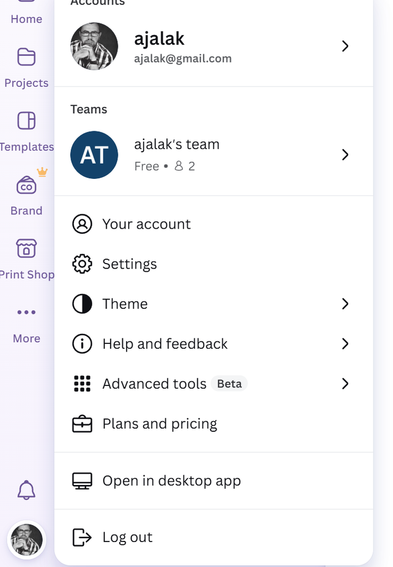This screenshot has width=393, height=567.
Task: Click the Log out arrow icon
Action: click(82, 537)
